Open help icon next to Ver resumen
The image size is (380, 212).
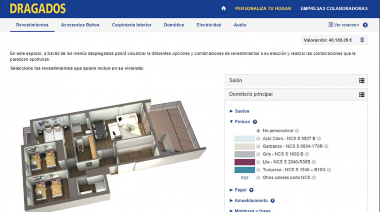tap(365, 25)
